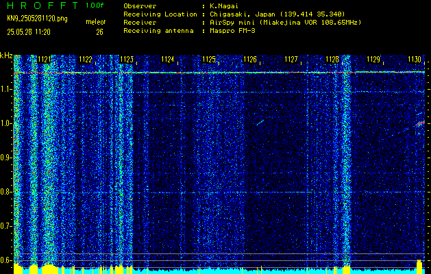Click the Receiving antenna value Maspro FM-3
431x274 pixels.
[x=232, y=31]
